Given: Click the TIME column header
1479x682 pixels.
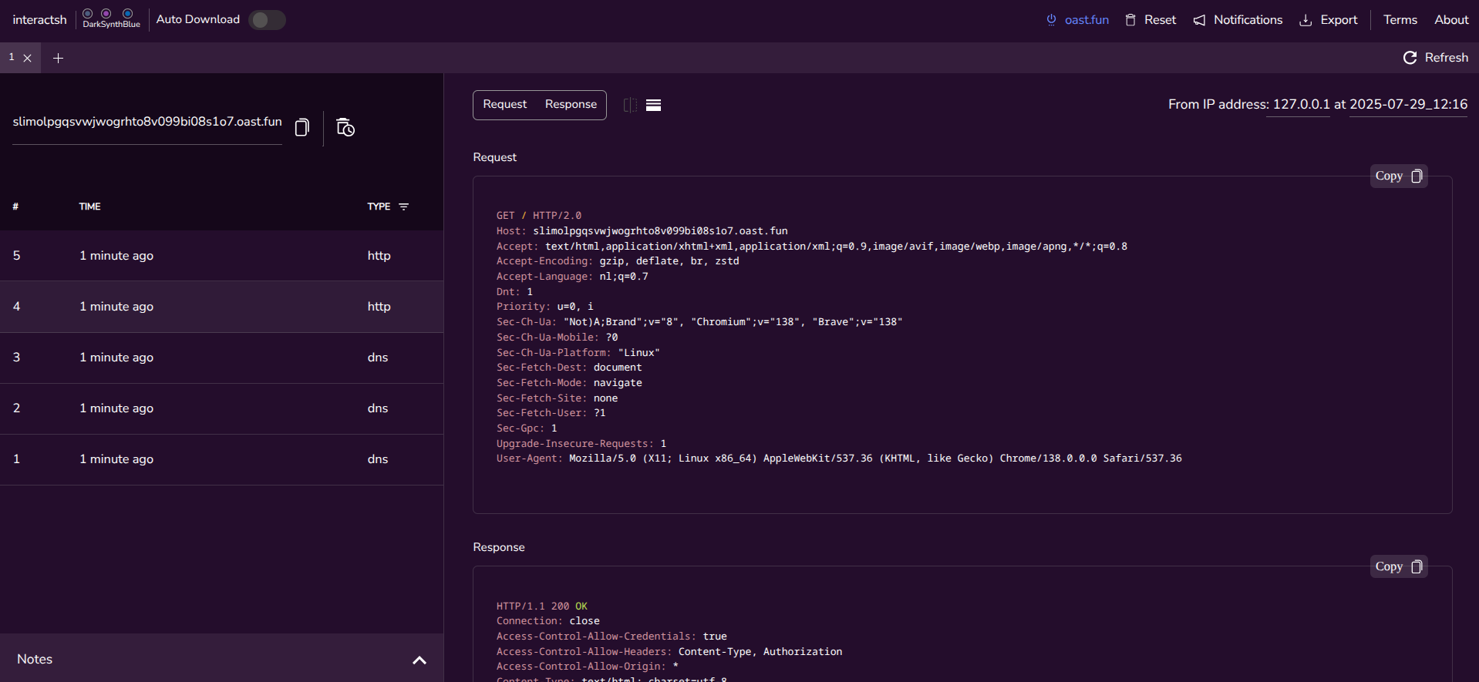Looking at the screenshot, I should coord(89,207).
